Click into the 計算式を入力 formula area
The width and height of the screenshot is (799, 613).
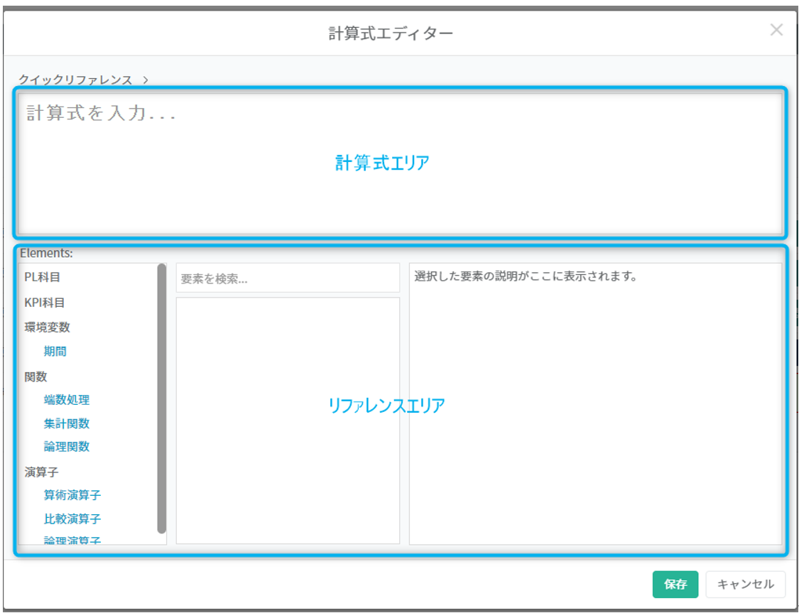[x=399, y=164]
